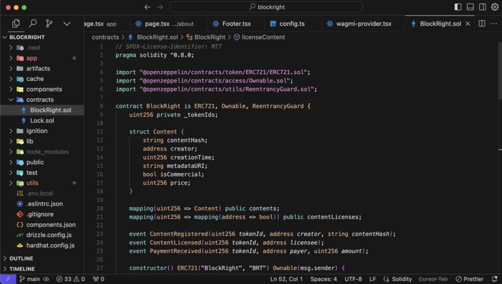Open the .gitignore file
Screen dimensions: 502x284
(42, 214)
